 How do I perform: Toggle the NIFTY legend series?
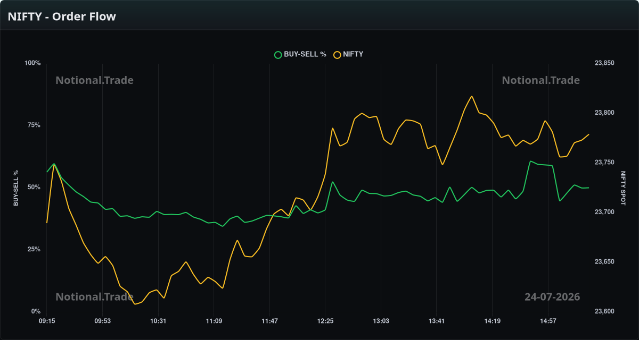pyautogui.click(x=348, y=54)
